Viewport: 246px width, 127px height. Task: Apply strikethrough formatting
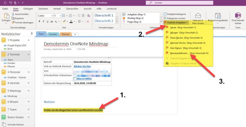point(52,22)
